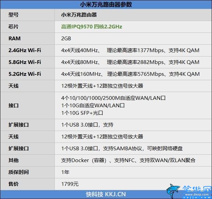Click the 2GB memory value
The image size is (212, 199).
66,39
